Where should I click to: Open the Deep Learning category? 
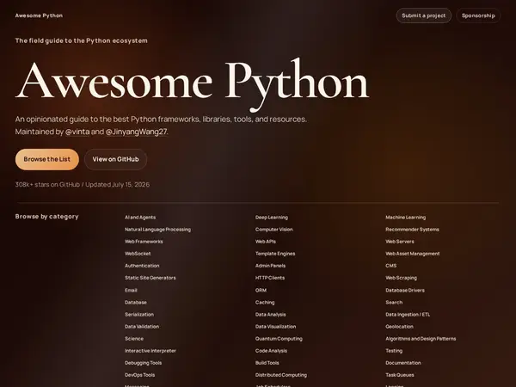[272, 218]
